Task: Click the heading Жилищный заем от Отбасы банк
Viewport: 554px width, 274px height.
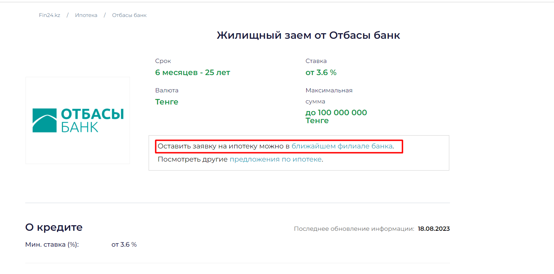Action: pyautogui.click(x=308, y=35)
